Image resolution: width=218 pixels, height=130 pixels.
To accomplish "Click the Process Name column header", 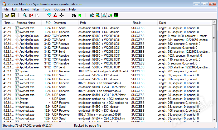I will tap(26, 23).
